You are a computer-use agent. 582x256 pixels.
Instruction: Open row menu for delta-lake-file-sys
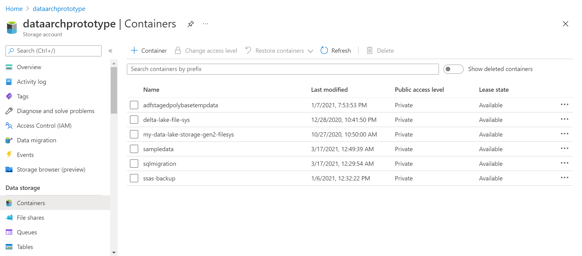click(564, 119)
